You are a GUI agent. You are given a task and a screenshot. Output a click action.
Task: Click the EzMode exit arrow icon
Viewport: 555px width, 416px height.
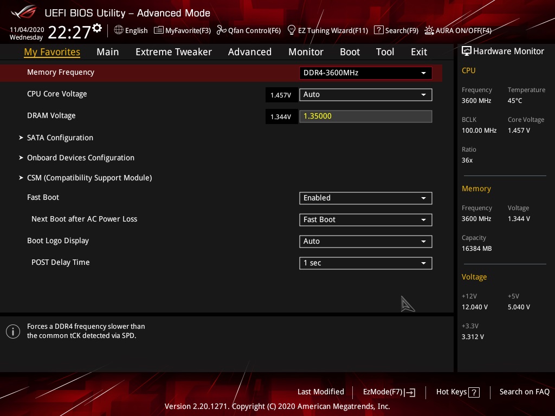pyautogui.click(x=410, y=392)
